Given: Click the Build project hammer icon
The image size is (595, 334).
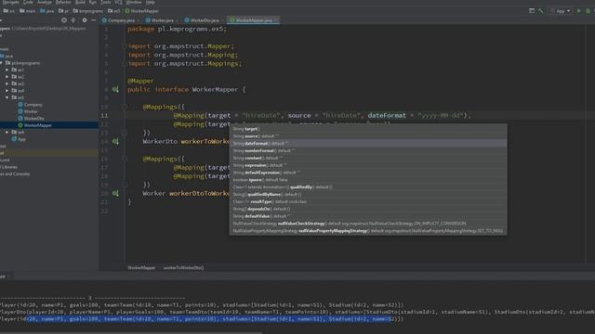Looking at the screenshot, I should (541, 11).
